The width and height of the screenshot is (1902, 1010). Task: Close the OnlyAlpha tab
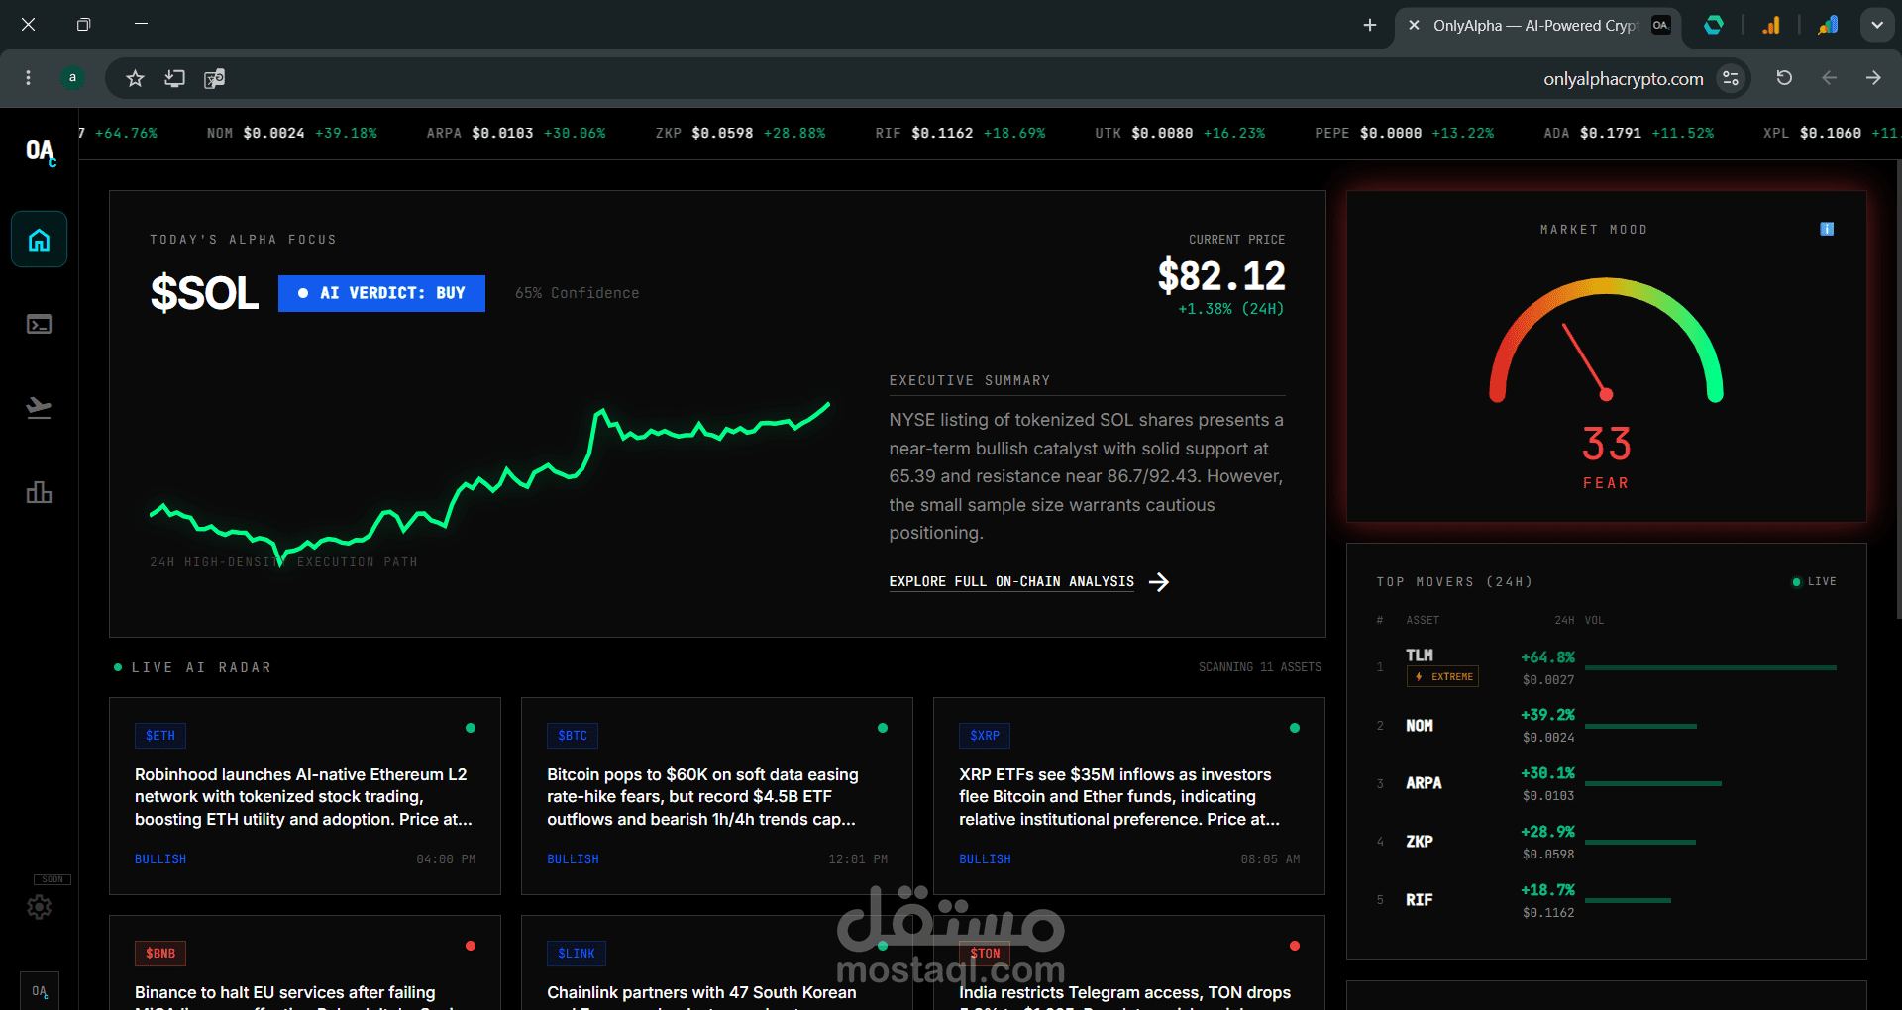1414,25
